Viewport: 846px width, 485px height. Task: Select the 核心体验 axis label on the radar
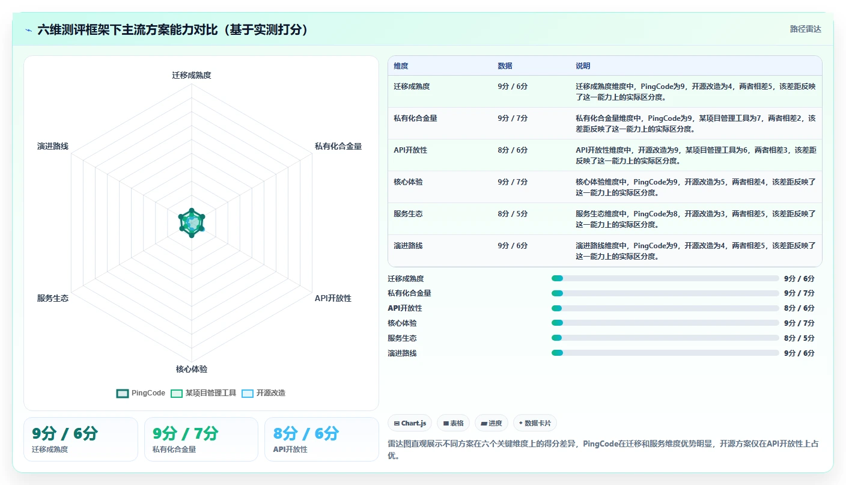click(192, 369)
